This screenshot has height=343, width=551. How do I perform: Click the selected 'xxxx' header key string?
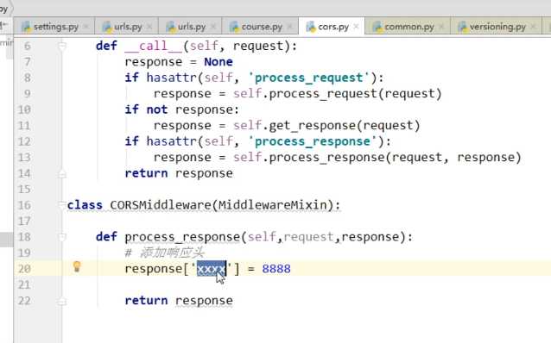[212, 269]
